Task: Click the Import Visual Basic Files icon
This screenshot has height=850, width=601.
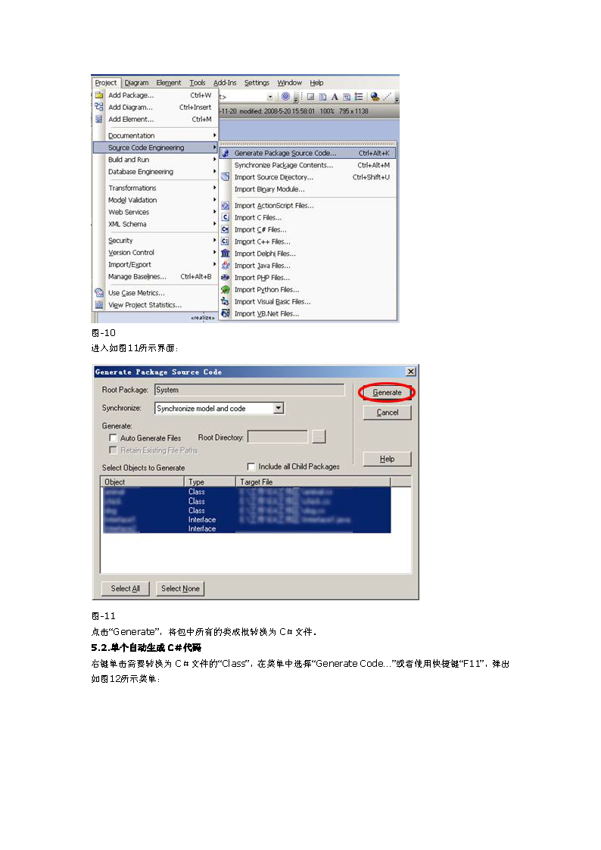Action: (225, 301)
